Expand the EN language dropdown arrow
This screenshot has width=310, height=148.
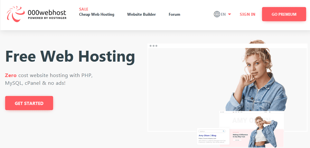pyautogui.click(x=229, y=14)
